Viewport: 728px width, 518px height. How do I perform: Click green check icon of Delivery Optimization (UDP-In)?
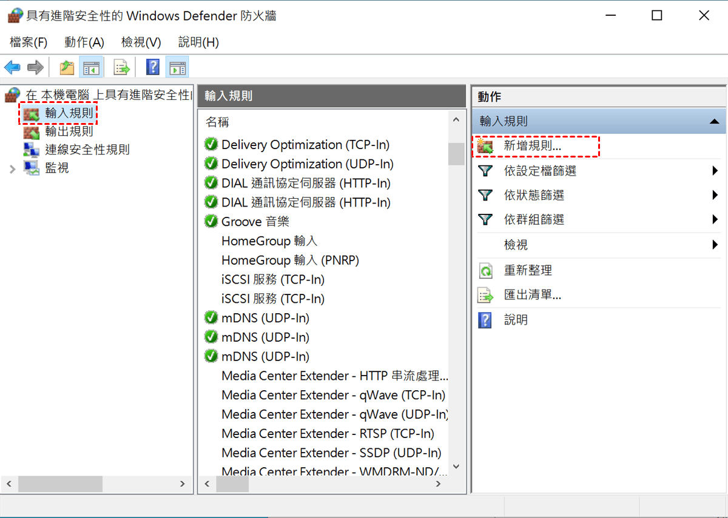click(x=211, y=164)
